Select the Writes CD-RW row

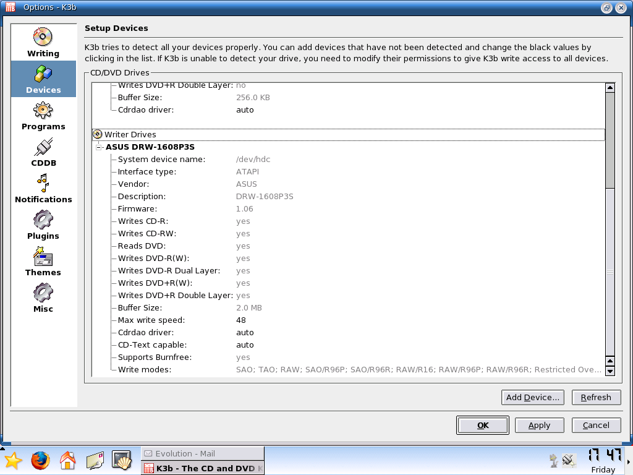click(349, 234)
